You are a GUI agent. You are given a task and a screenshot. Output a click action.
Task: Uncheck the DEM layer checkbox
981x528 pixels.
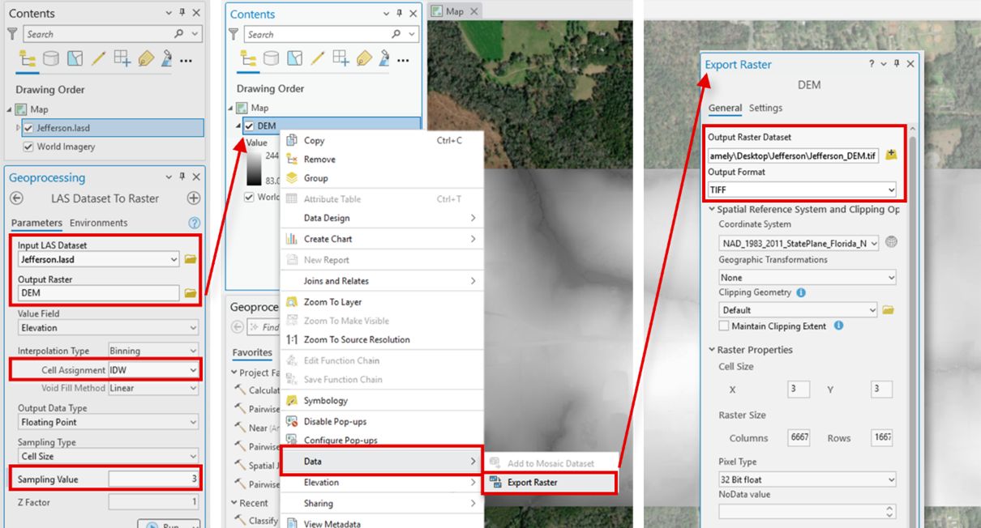pos(249,126)
